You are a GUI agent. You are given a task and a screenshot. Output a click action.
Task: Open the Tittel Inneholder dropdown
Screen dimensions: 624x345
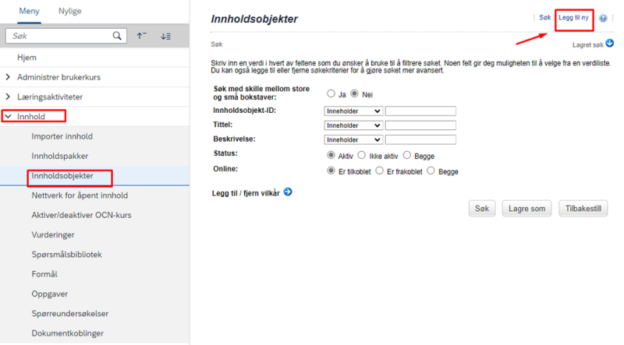[353, 125]
